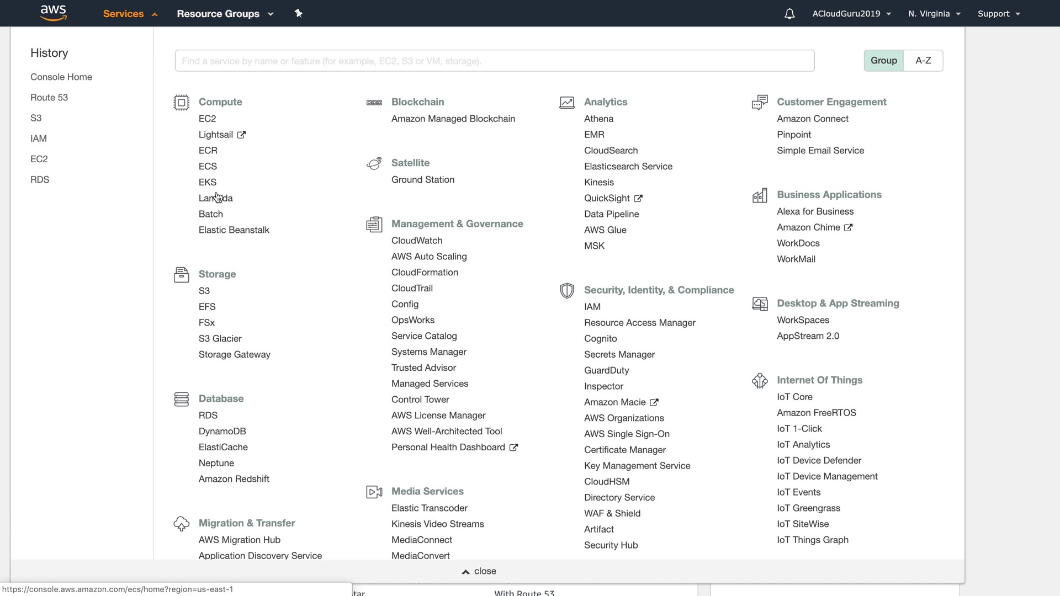Open notifications bell in top bar
1060x596 pixels.
click(789, 14)
